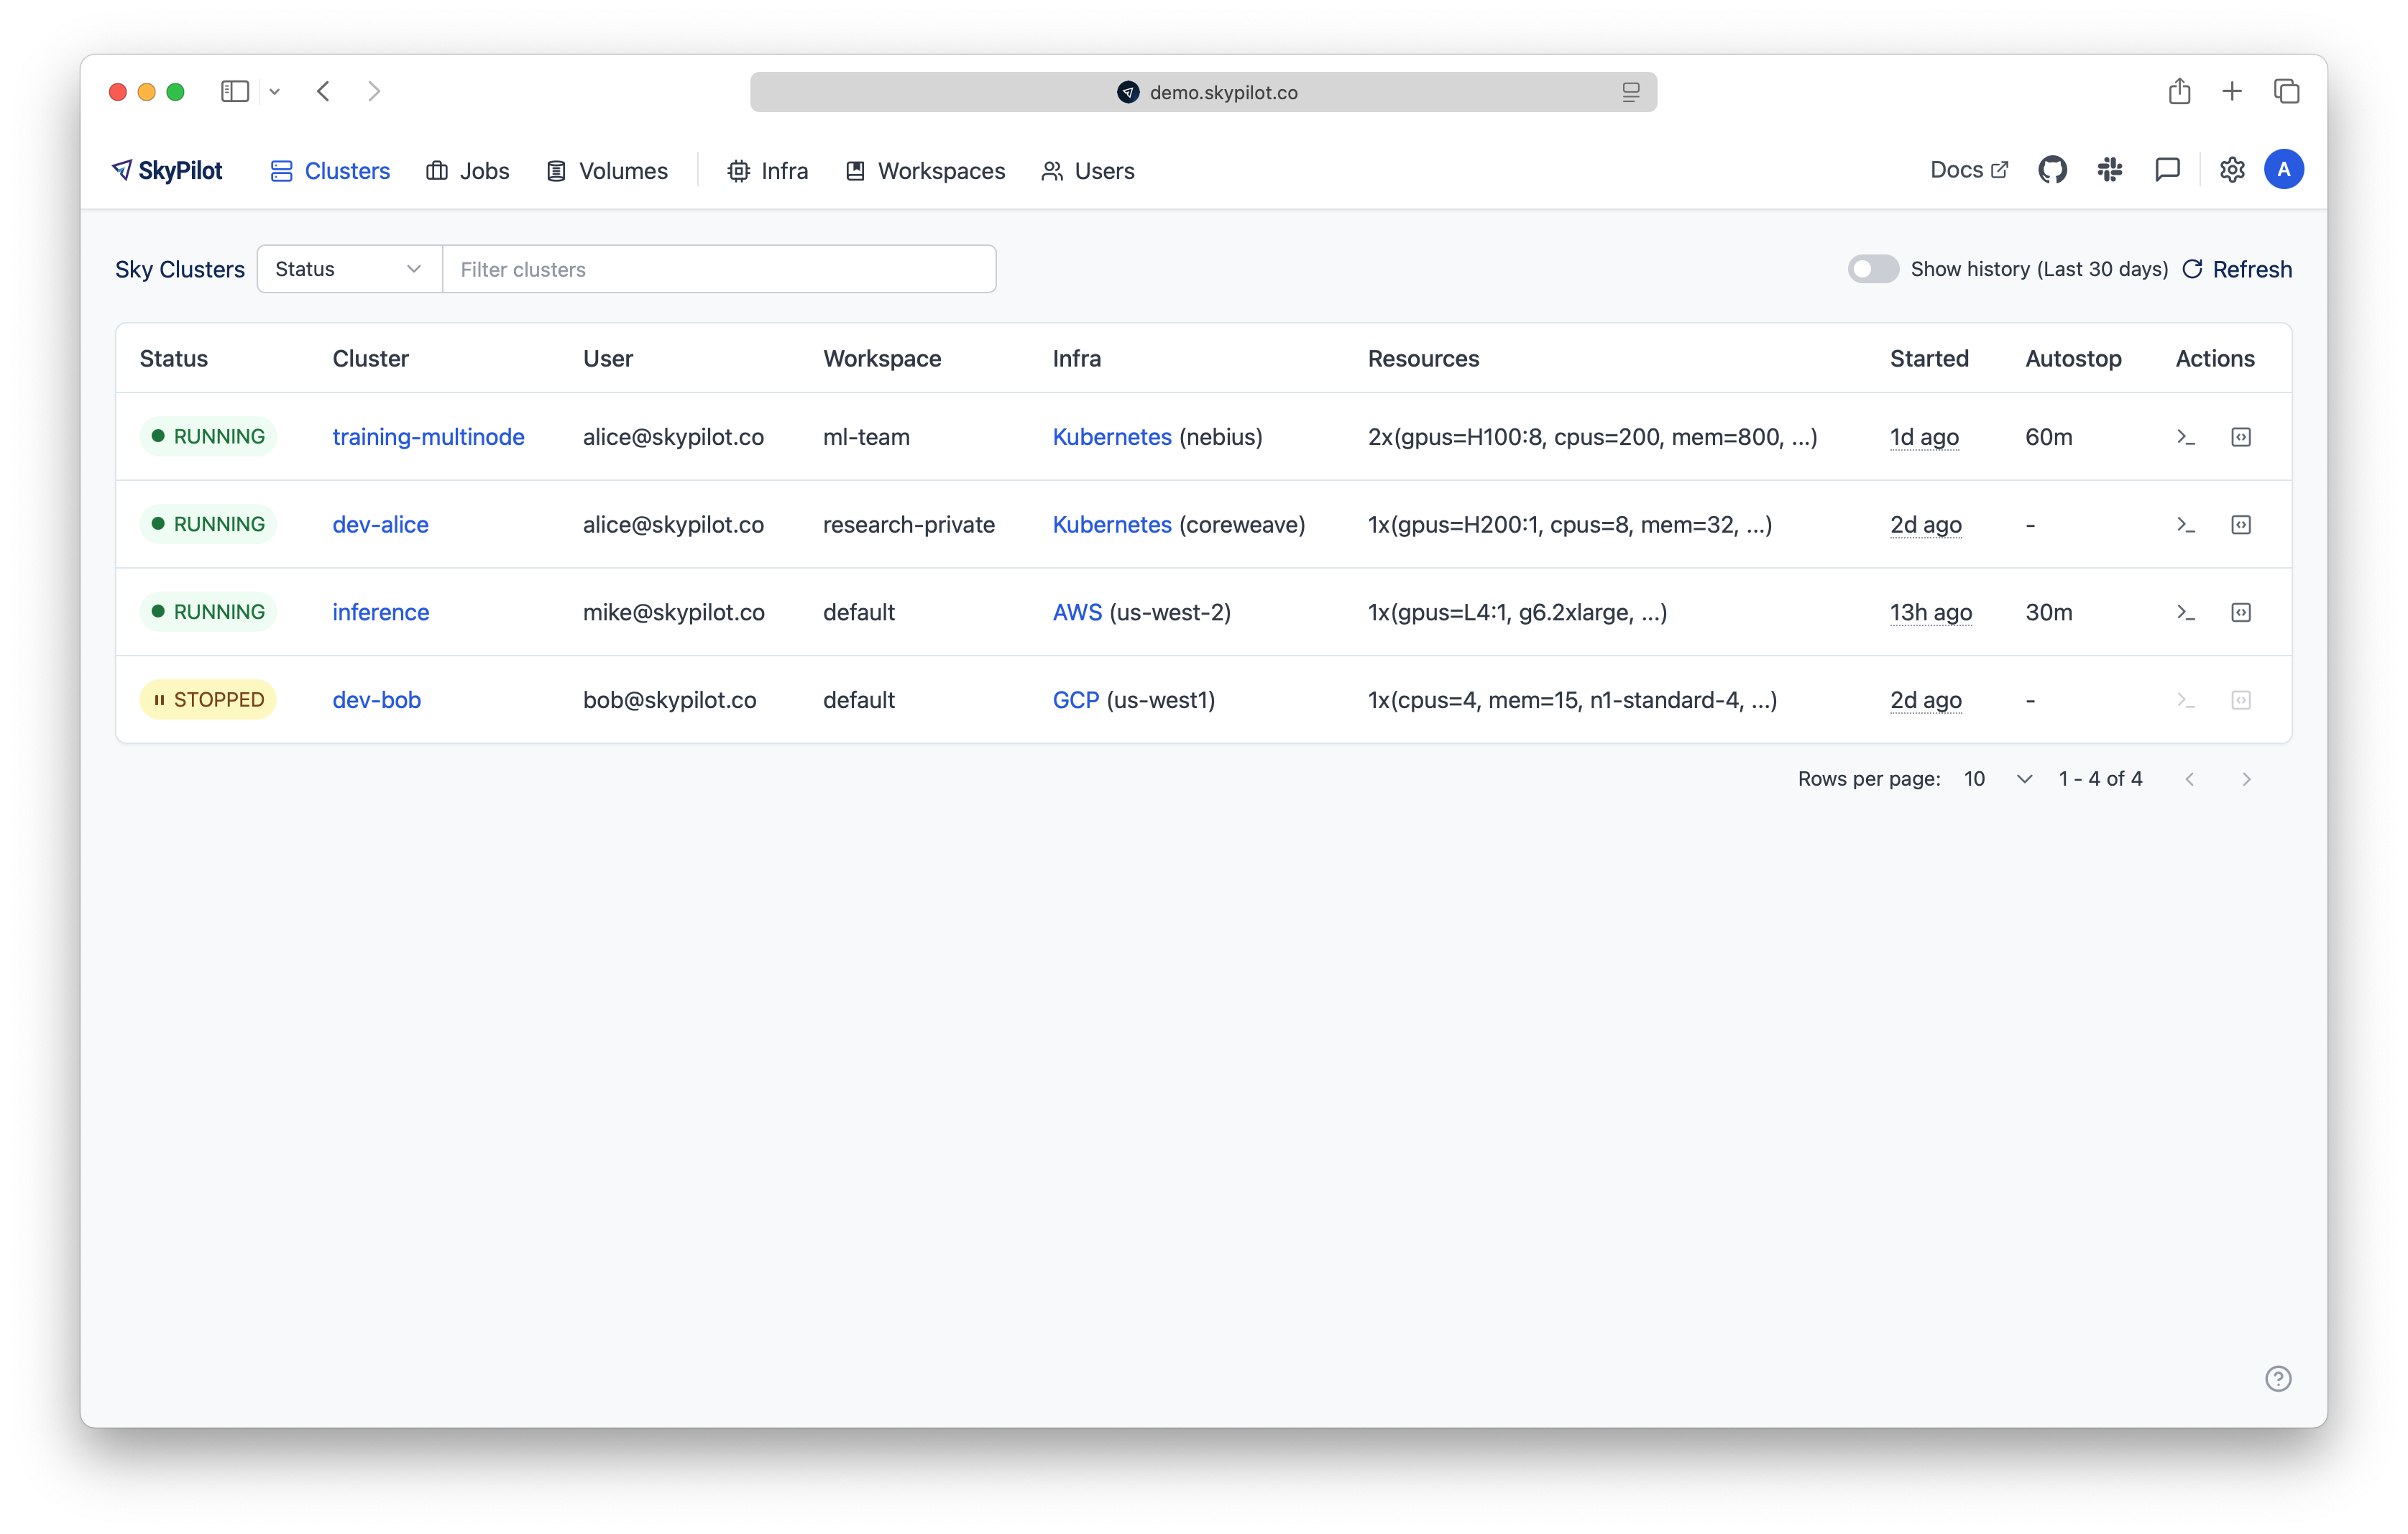
Task: Go to previous page of clusters
Action: coord(2190,779)
